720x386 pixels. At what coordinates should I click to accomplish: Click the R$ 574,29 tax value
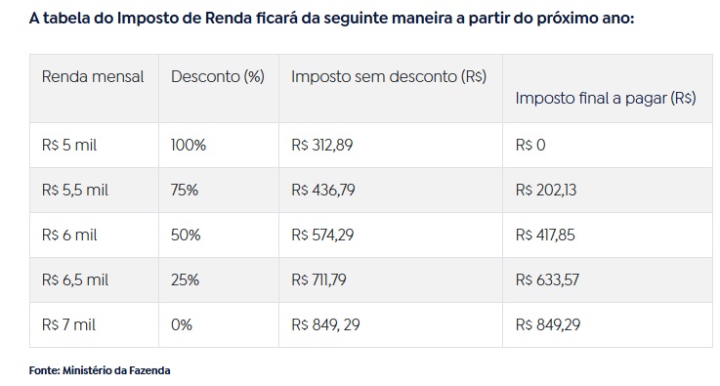(322, 236)
